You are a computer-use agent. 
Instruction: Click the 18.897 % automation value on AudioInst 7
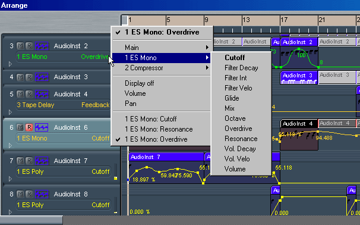[x=144, y=180]
